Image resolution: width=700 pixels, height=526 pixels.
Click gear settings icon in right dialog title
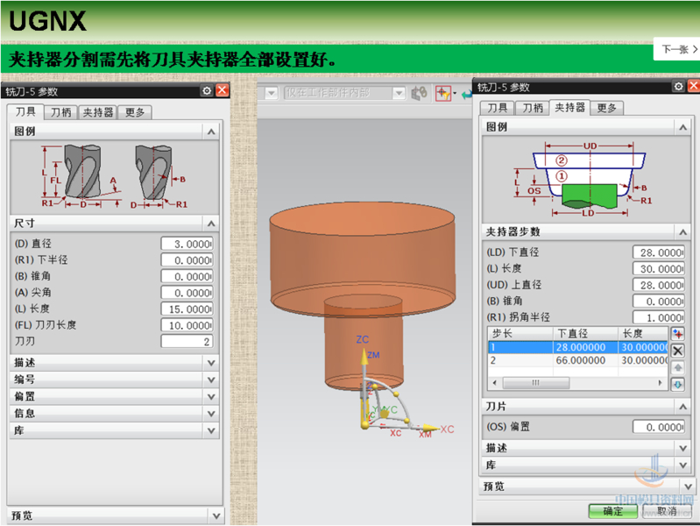(679, 86)
